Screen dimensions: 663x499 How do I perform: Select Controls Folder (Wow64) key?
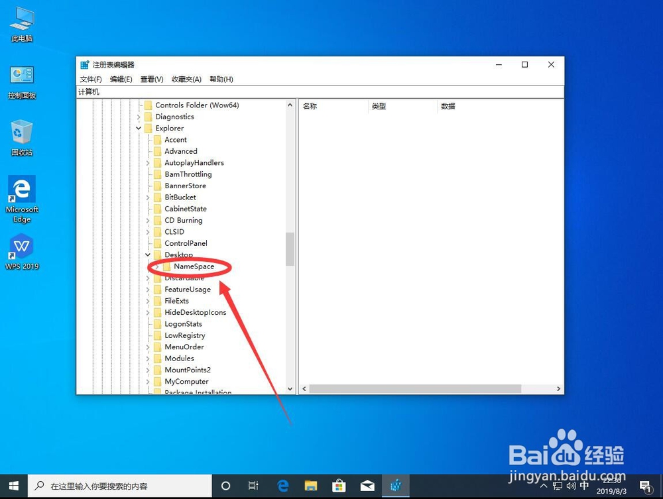click(x=197, y=105)
